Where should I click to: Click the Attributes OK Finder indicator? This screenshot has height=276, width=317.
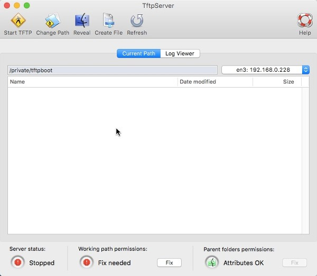point(212,262)
